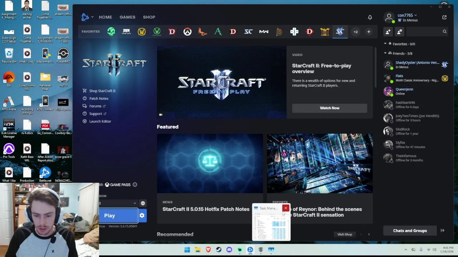Open QueenJenn online friend entry
The height and width of the screenshot is (257, 458).
416,91
